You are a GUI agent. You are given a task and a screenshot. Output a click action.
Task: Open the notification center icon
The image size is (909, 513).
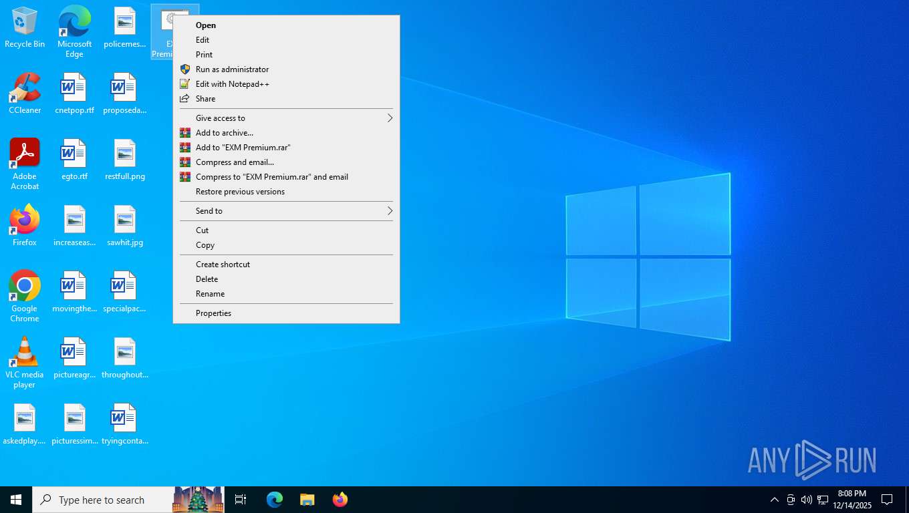tap(887, 500)
